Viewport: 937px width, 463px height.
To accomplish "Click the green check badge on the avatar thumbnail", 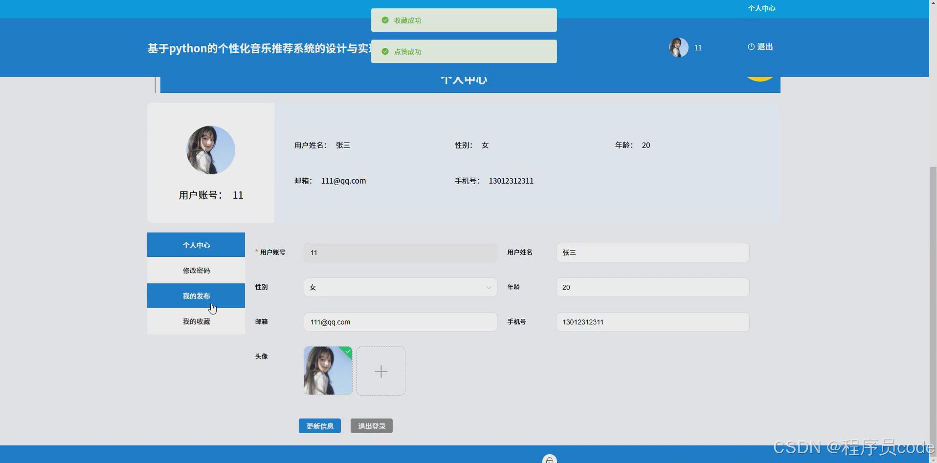I will pos(347,352).
